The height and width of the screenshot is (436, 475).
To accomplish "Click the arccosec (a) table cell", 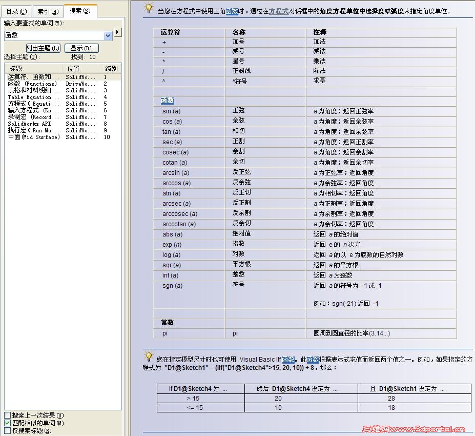I will [189, 214].
